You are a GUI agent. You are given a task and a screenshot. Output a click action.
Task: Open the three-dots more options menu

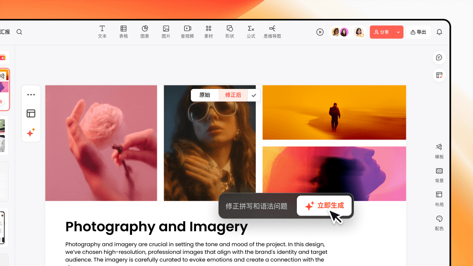tap(31, 95)
